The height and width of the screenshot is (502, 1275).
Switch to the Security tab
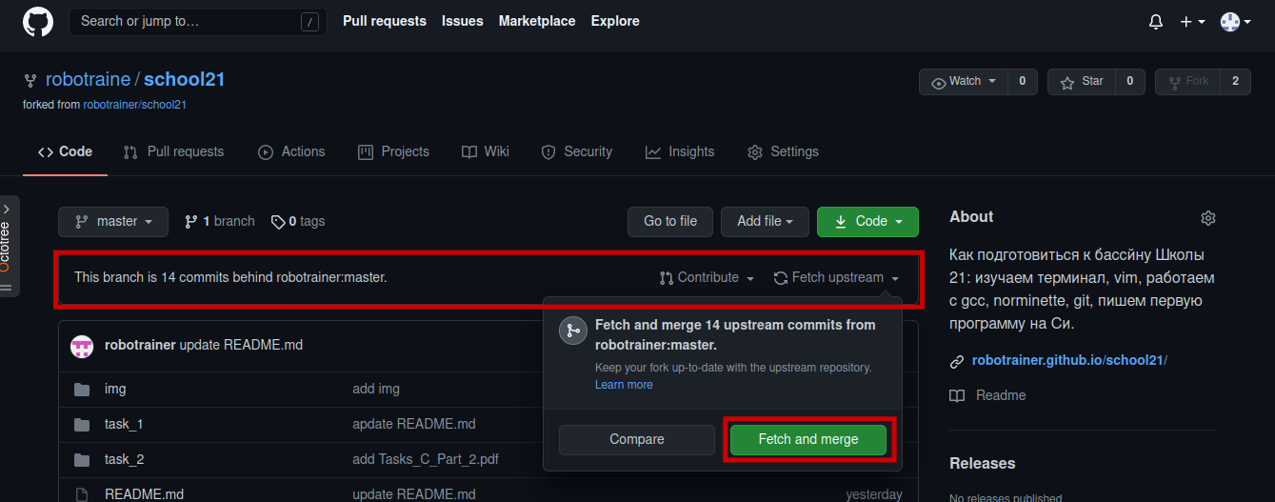[576, 151]
